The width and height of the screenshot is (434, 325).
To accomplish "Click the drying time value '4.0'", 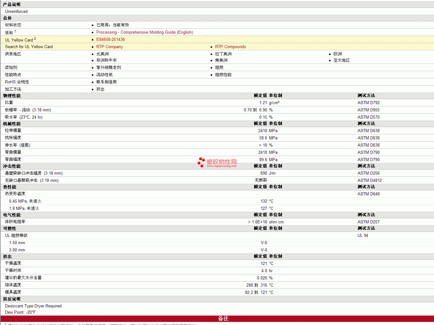I will 264,271.
